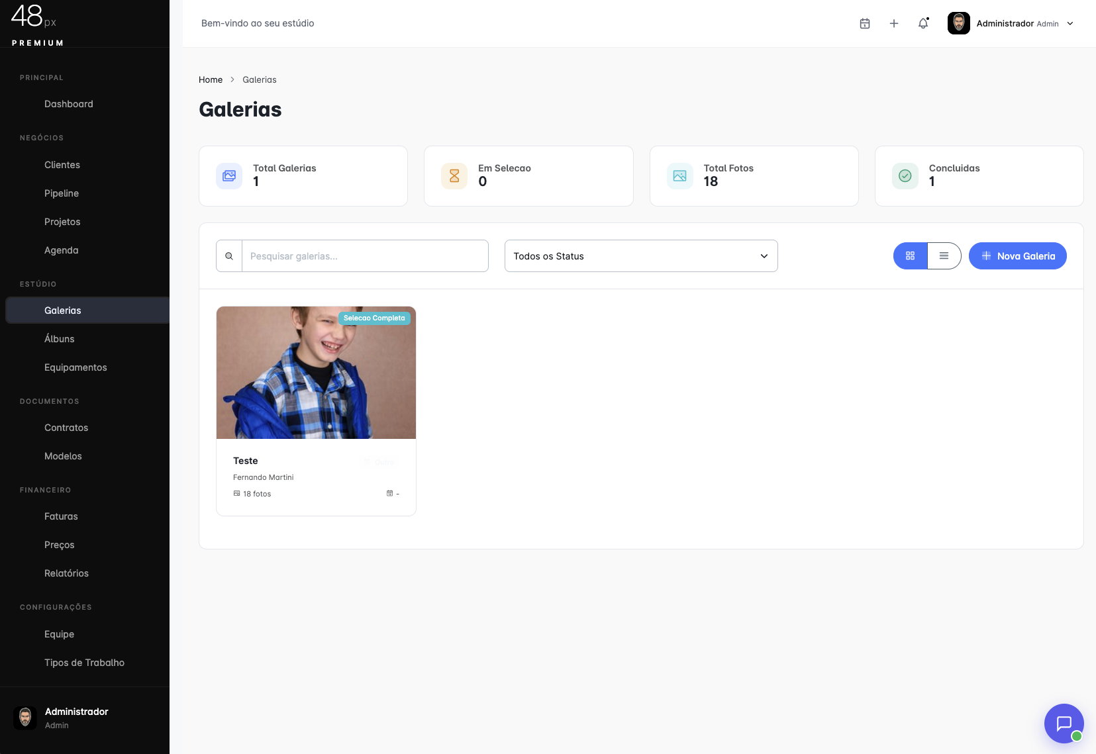Switch to list view
Viewport: 1096px width, 754px height.
[944, 256]
